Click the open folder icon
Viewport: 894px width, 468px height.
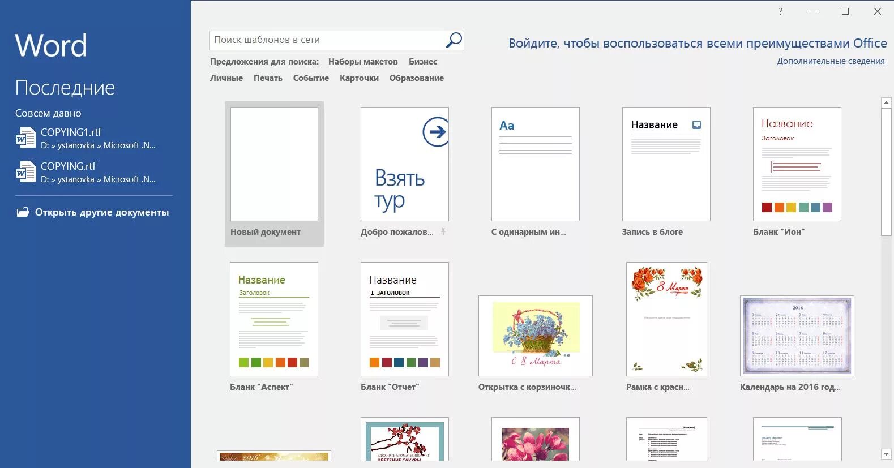pyautogui.click(x=23, y=212)
